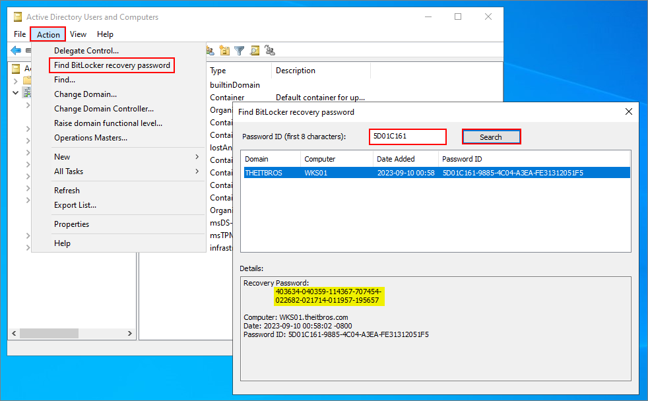
Task: Click tree pane horizontal scrollbar right arrow
Action: [x=130, y=333]
